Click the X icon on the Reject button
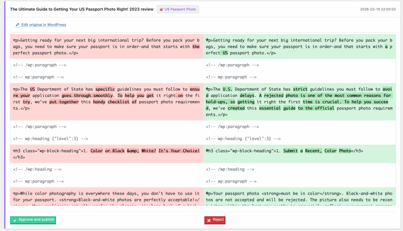 click(208, 220)
